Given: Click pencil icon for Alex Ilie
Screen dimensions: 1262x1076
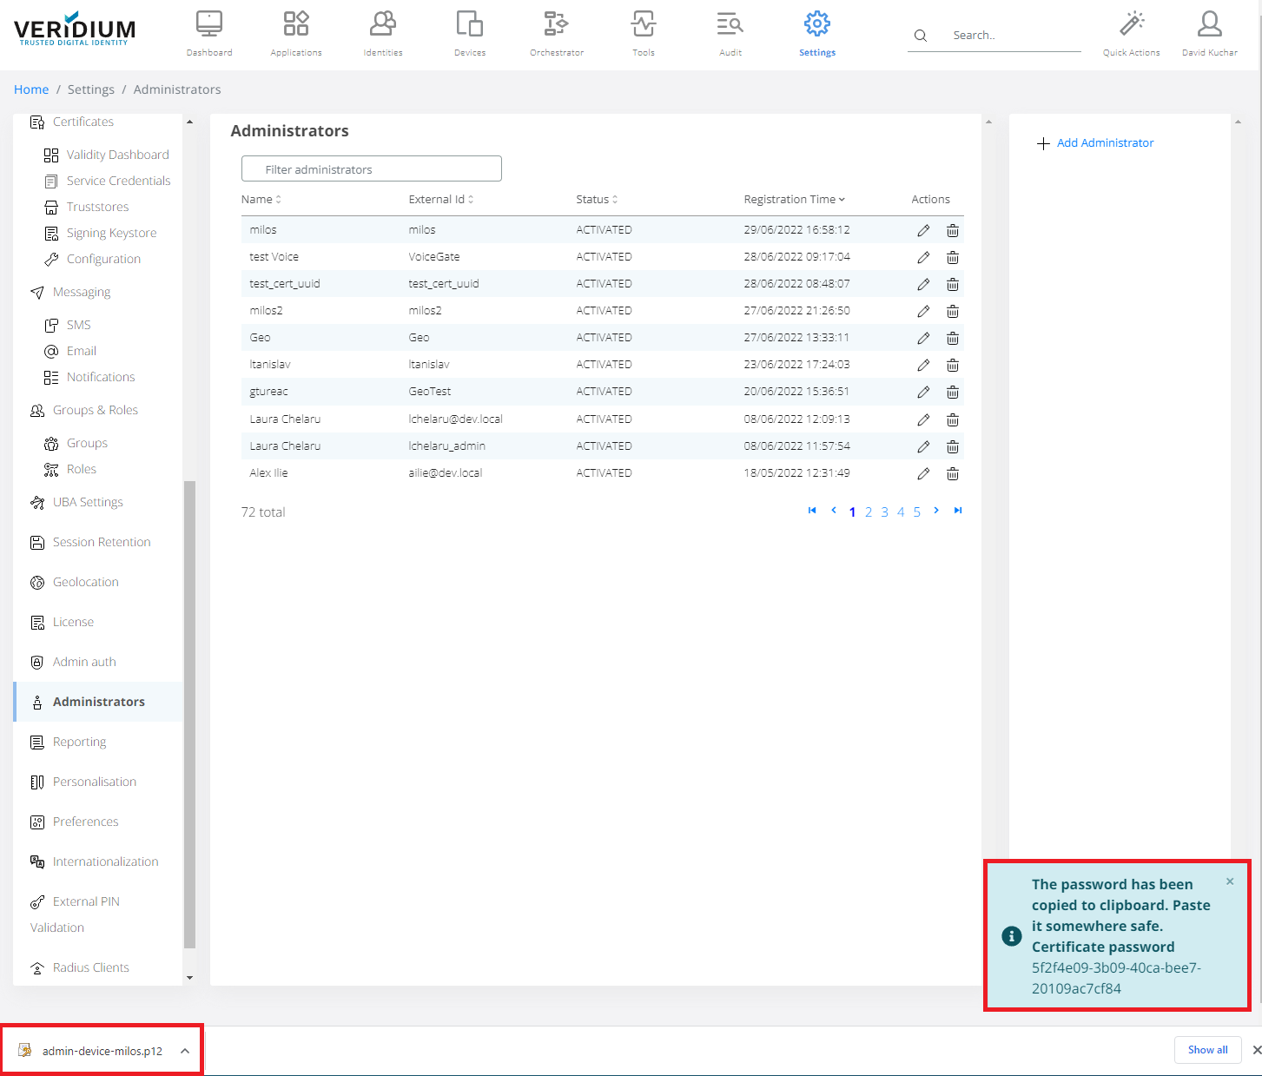Looking at the screenshot, I should tap(923, 473).
